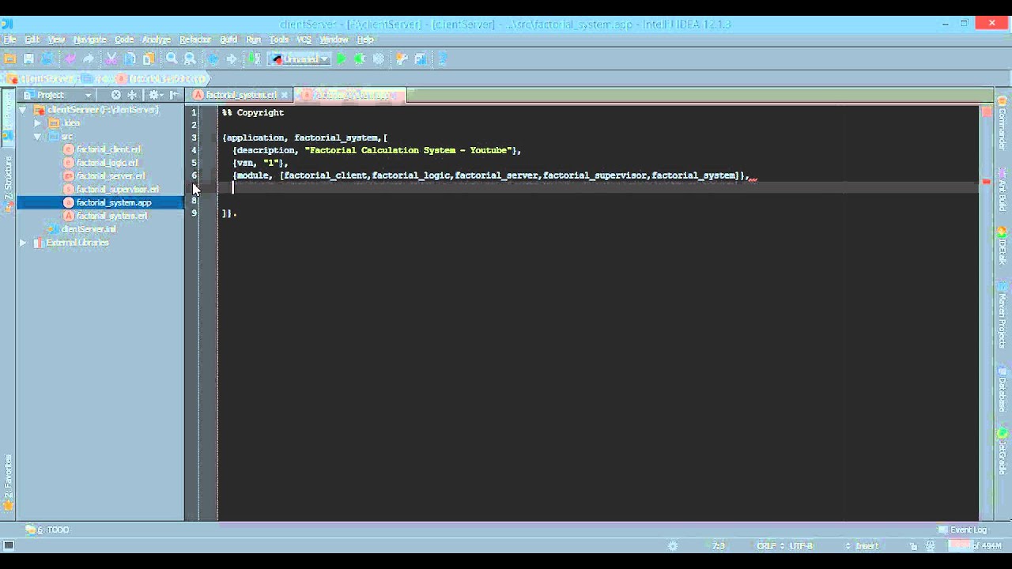Hide the Project tool window

click(174, 95)
